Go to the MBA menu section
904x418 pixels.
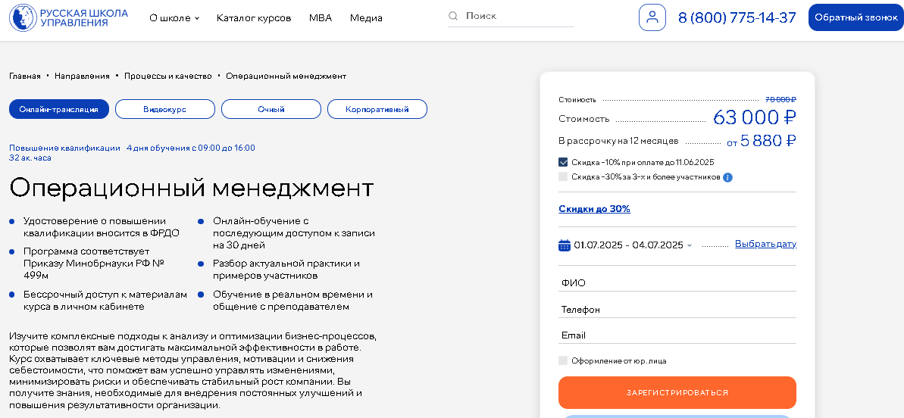coord(321,18)
